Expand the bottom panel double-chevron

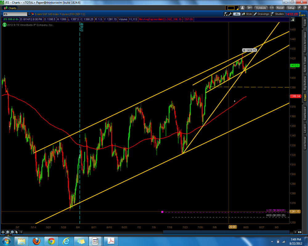point(8,235)
